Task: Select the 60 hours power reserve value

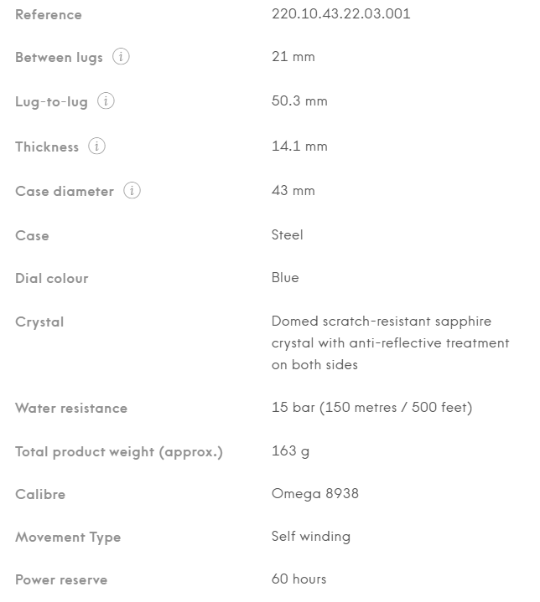Action: [x=299, y=579]
